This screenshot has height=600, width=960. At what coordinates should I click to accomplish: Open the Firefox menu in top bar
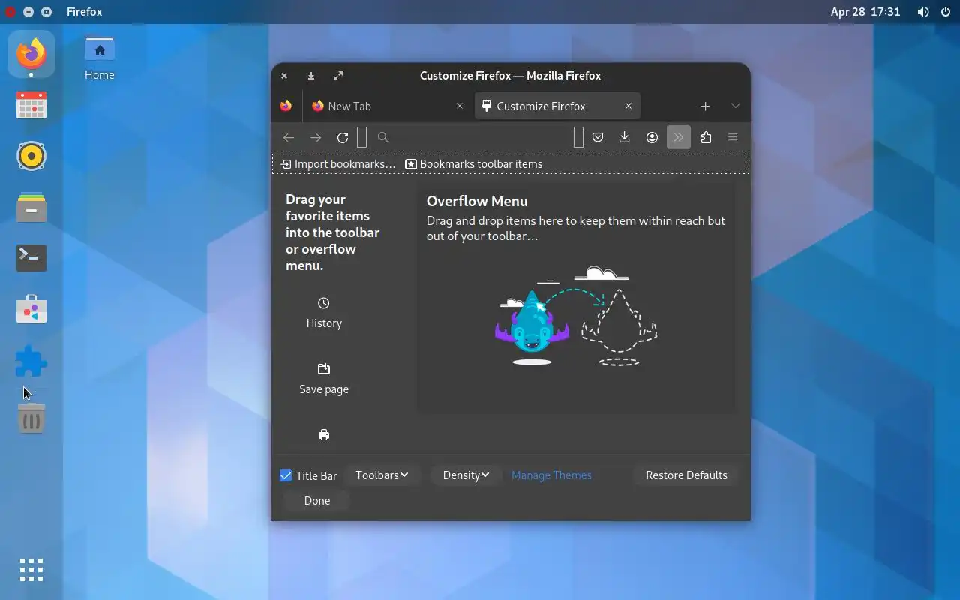(x=84, y=12)
